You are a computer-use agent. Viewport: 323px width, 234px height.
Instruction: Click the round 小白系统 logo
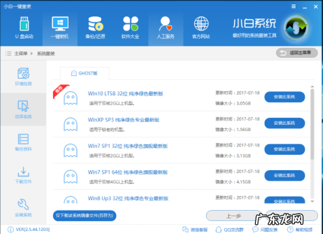[296, 28]
